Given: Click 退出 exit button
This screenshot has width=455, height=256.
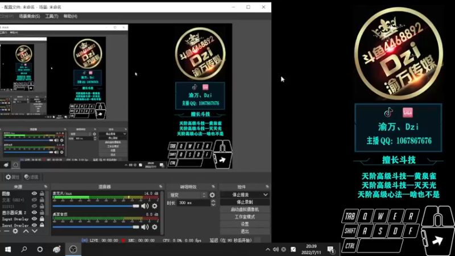Looking at the screenshot, I should pyautogui.click(x=245, y=232).
